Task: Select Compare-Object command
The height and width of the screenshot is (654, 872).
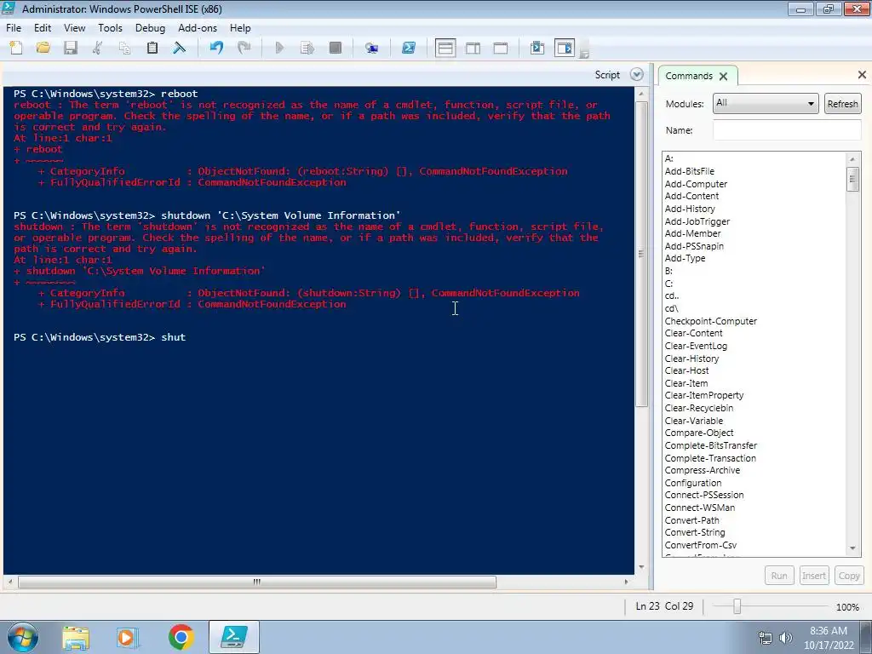Action: tap(699, 433)
